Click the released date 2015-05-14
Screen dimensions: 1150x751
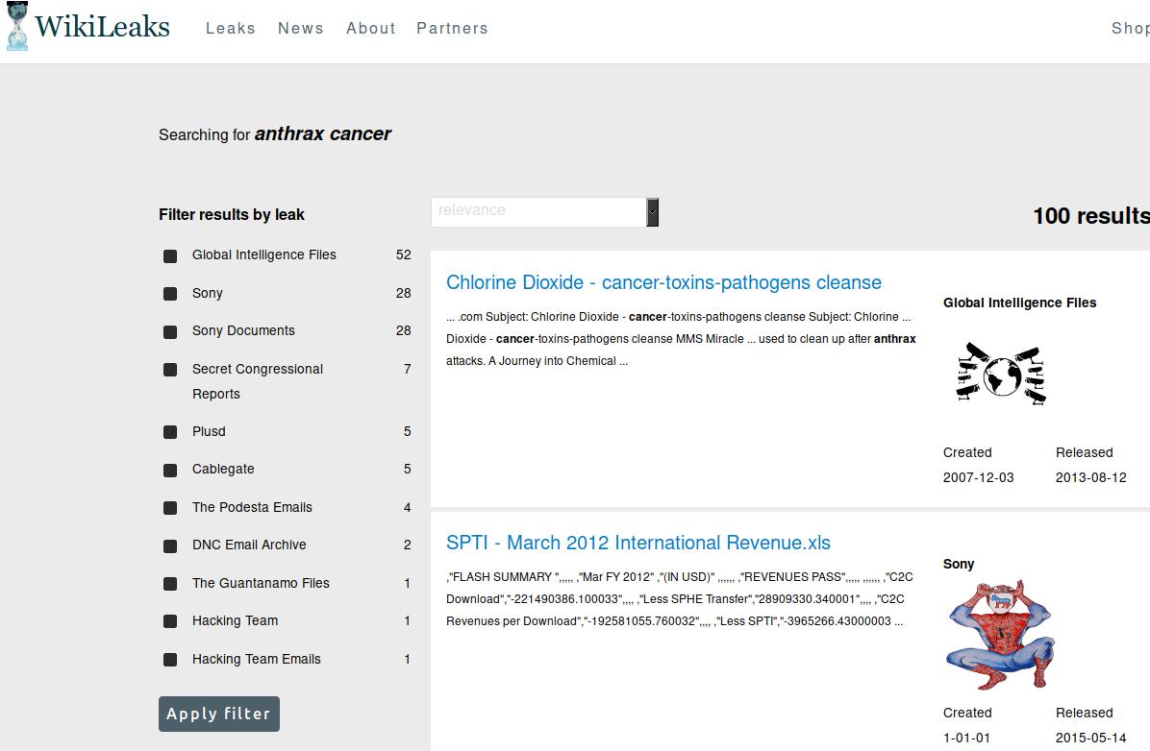1090,738
